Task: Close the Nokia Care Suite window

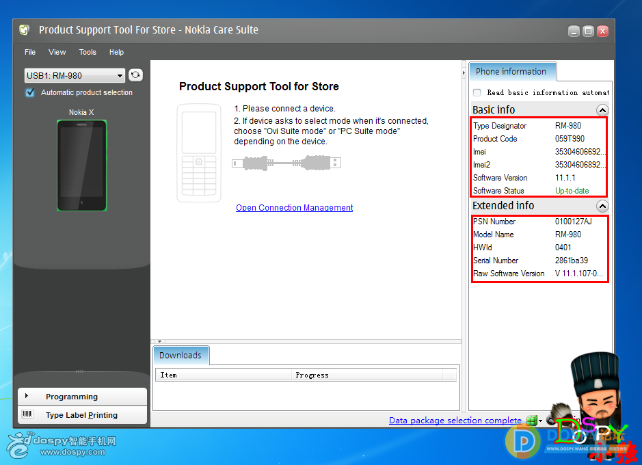Action: 603,31
